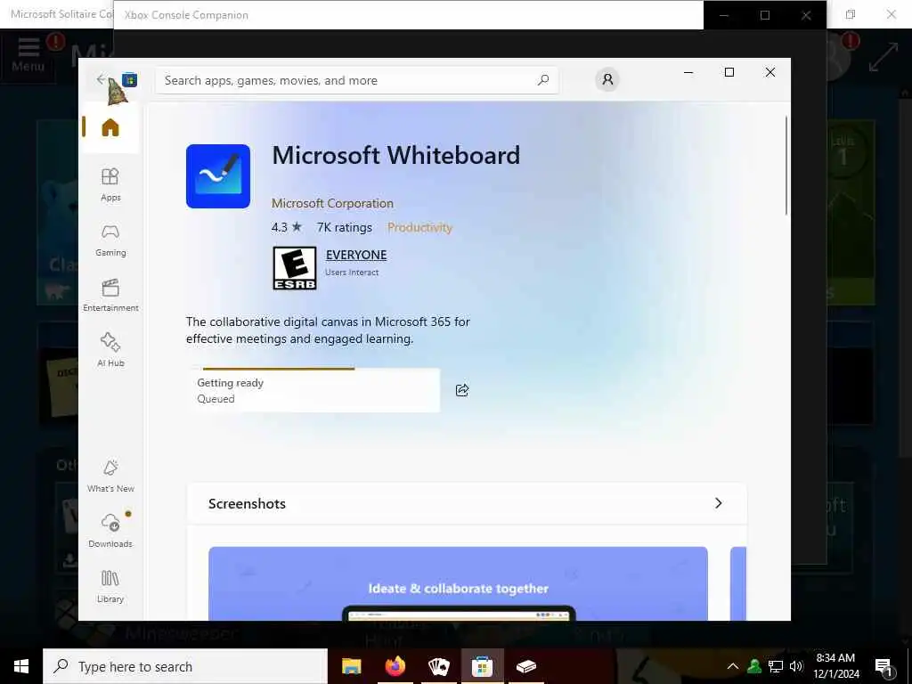Expand the Screenshots section chevron

coord(719,503)
